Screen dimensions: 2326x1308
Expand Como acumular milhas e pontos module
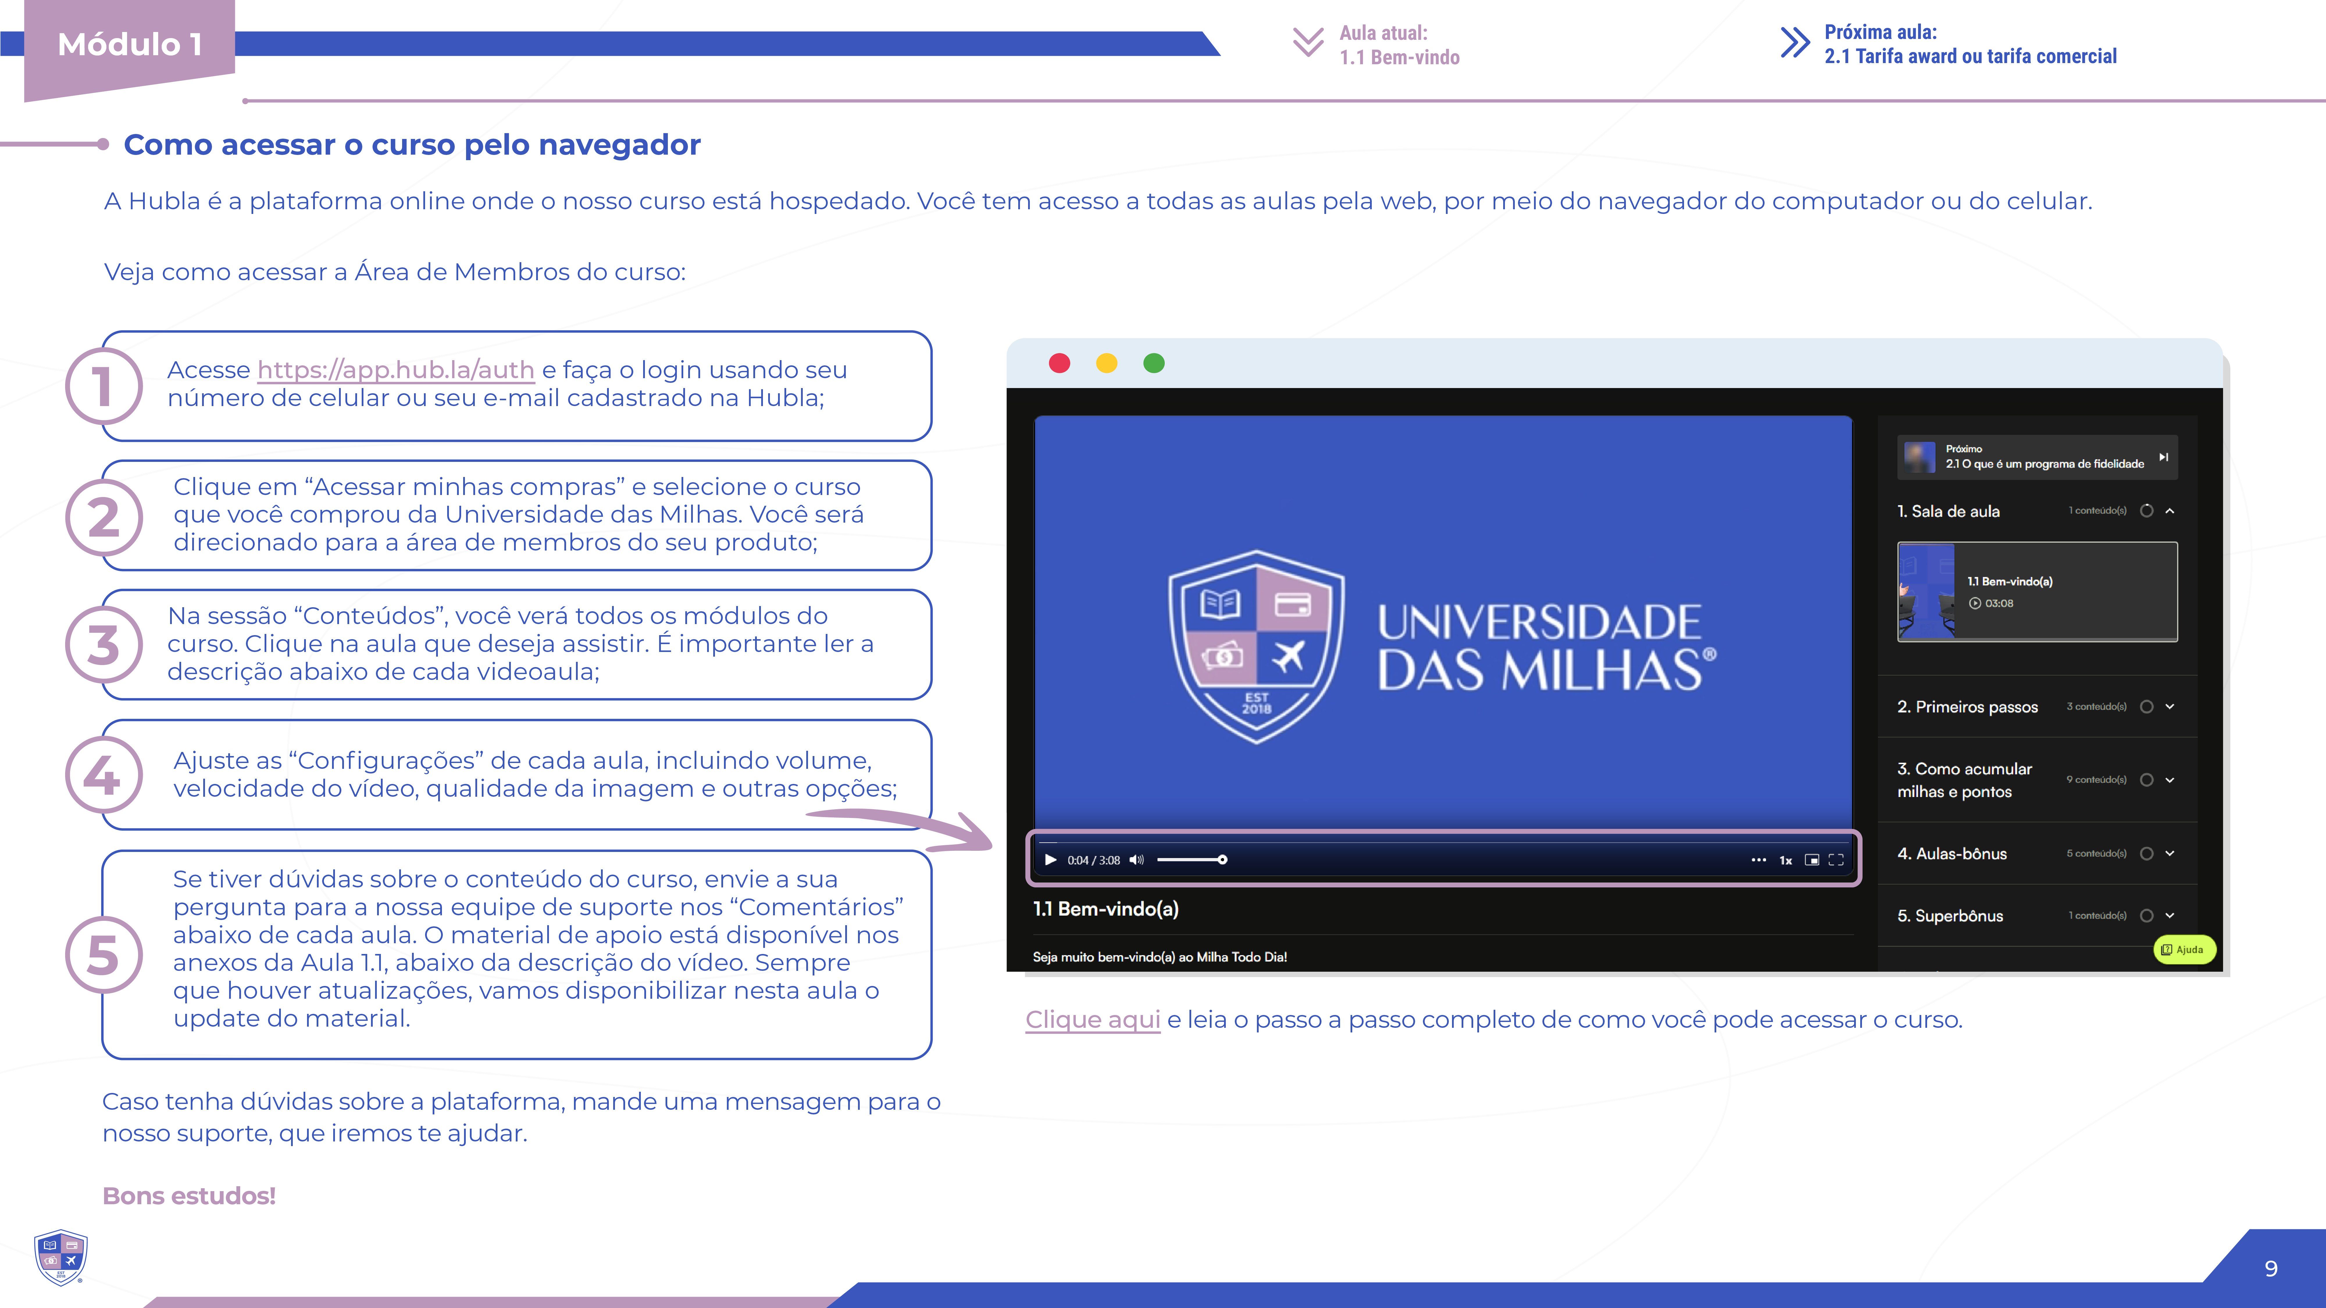pos(2170,780)
